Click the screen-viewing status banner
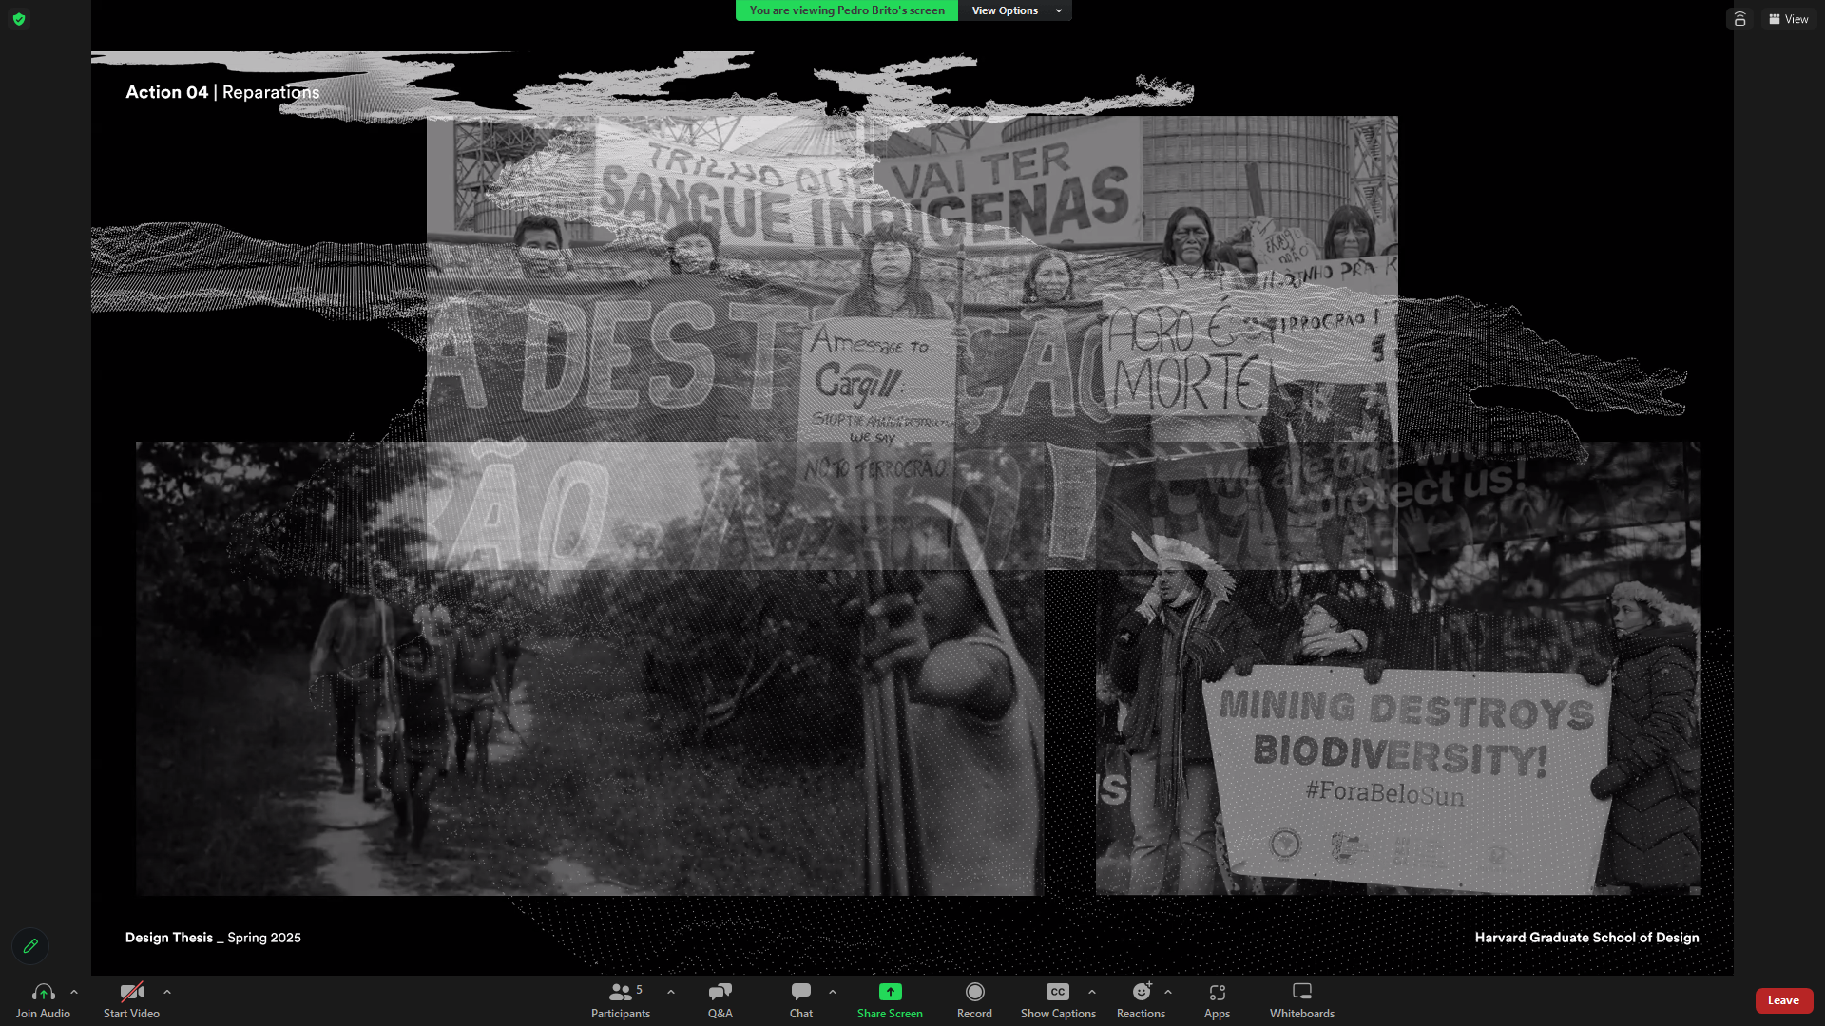 (846, 10)
